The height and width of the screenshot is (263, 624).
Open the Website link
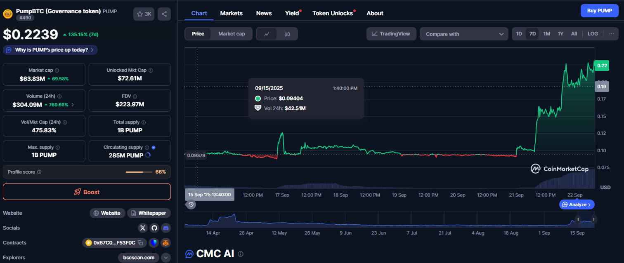tap(107, 213)
